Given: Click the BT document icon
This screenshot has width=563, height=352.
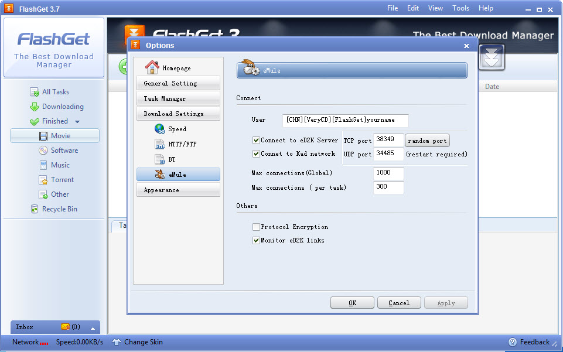Looking at the screenshot, I should click(x=159, y=159).
